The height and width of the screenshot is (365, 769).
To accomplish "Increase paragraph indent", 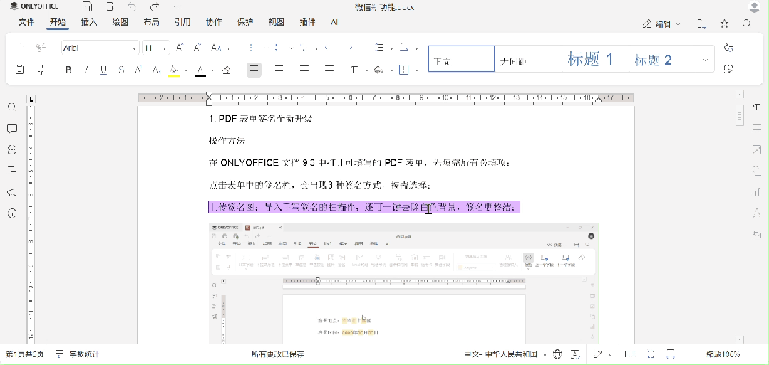I will click(354, 48).
